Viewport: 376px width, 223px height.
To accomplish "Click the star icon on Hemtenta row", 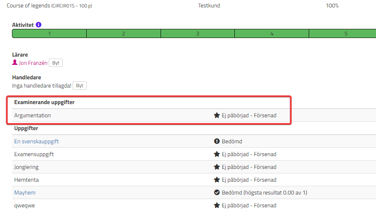I will [x=217, y=180].
